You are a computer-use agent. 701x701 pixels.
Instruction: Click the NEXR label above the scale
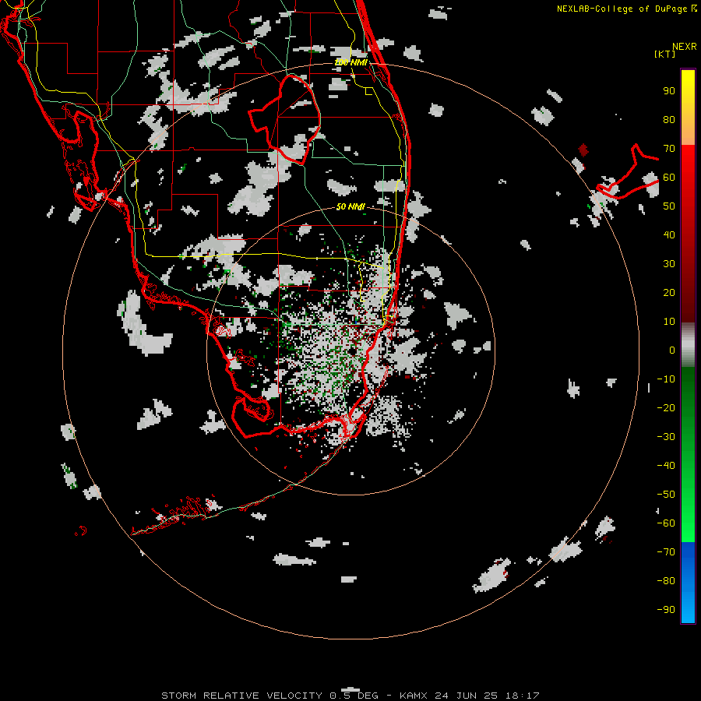click(684, 47)
